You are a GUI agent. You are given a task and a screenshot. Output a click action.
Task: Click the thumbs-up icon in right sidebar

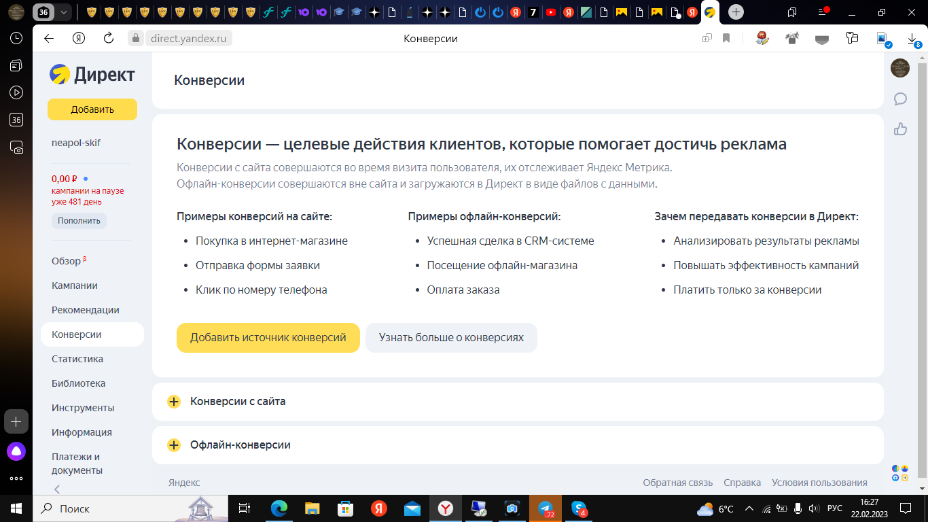901,128
